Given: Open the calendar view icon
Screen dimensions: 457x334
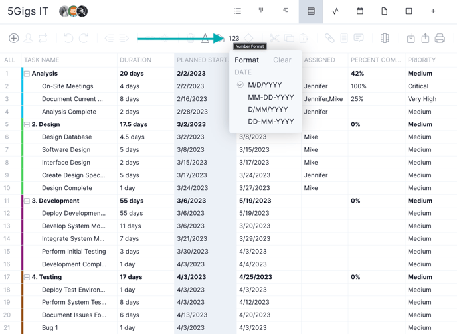Looking at the screenshot, I should (360, 11).
